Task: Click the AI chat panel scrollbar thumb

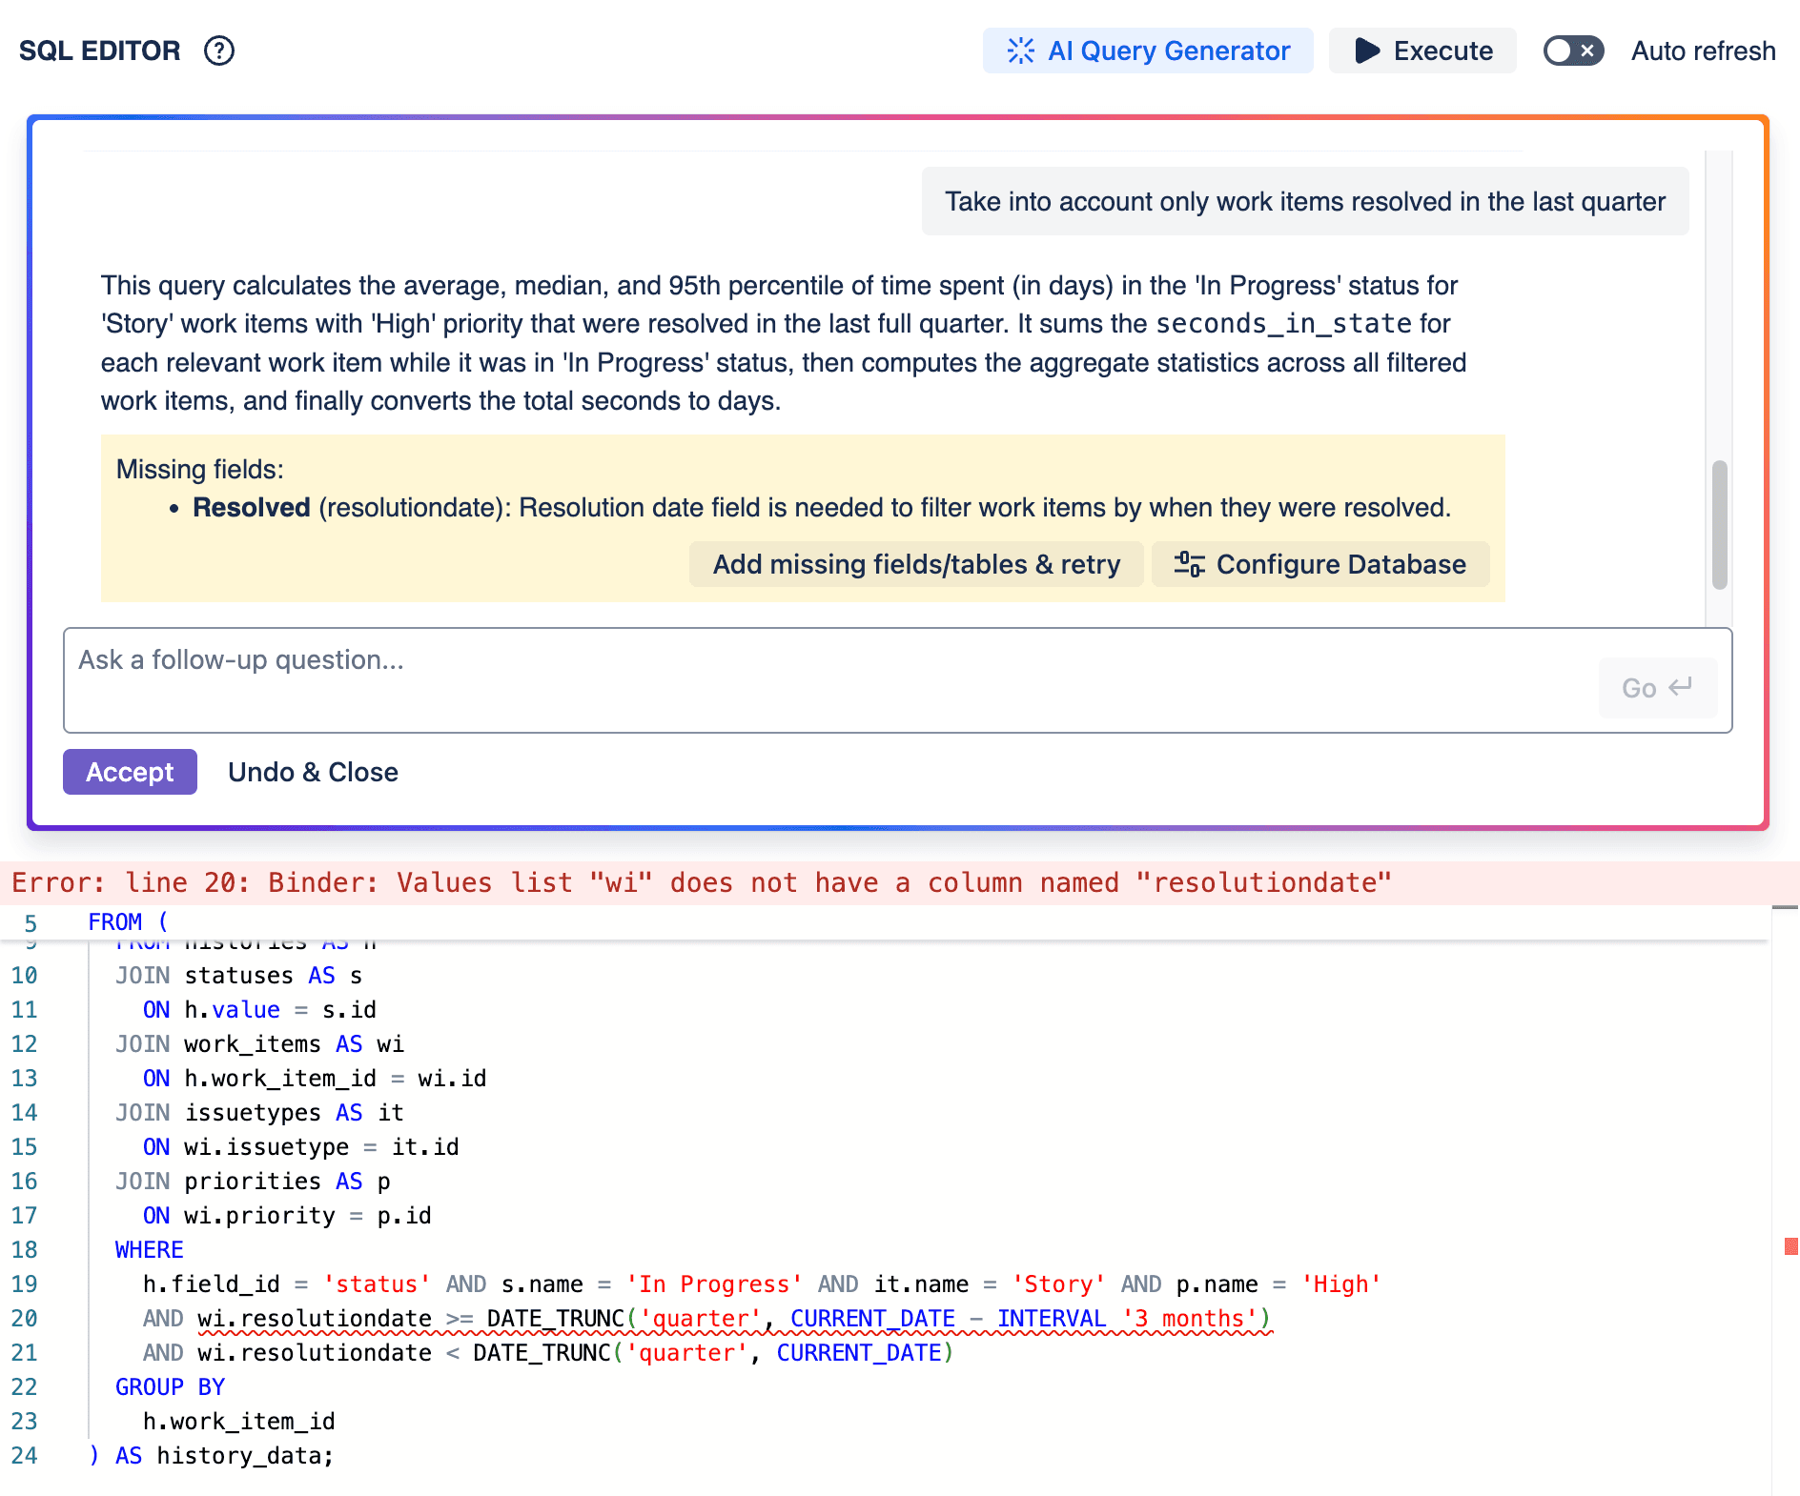Action: point(1719,525)
